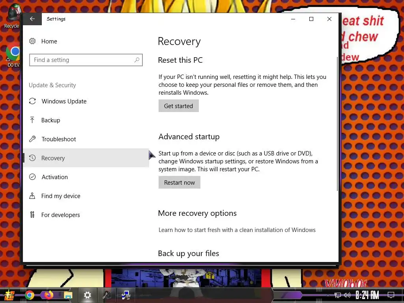Open the For developers section
This screenshot has width=404, height=303.
[x=86, y=215]
